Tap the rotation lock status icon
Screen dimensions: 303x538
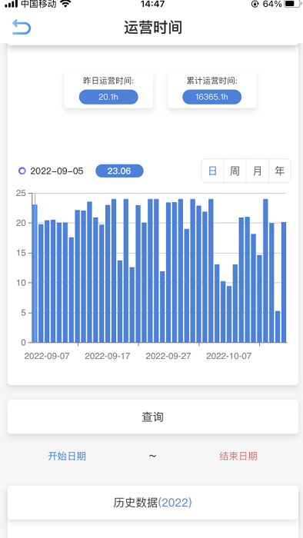(255, 4)
